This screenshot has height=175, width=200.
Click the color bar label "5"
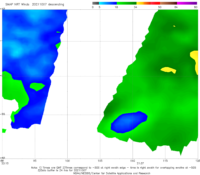click(x=99, y=7)
